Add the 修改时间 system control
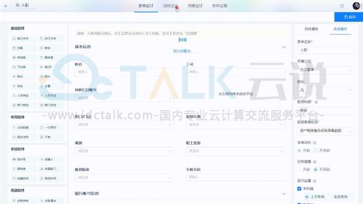 [x=51, y=178]
